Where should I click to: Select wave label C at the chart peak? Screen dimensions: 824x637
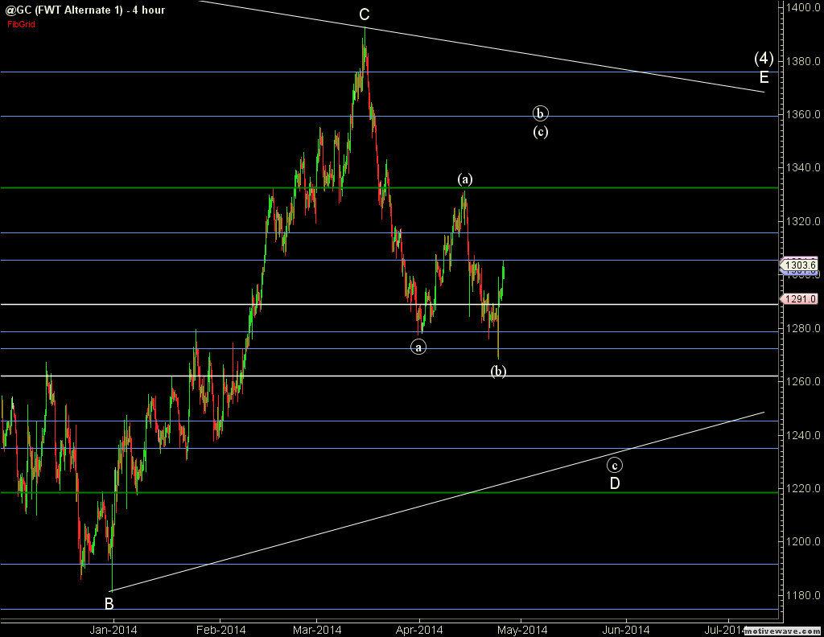pyautogui.click(x=365, y=14)
